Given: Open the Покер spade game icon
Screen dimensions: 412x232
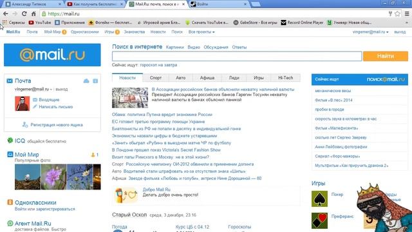Looking at the screenshot, I should coord(319,199).
